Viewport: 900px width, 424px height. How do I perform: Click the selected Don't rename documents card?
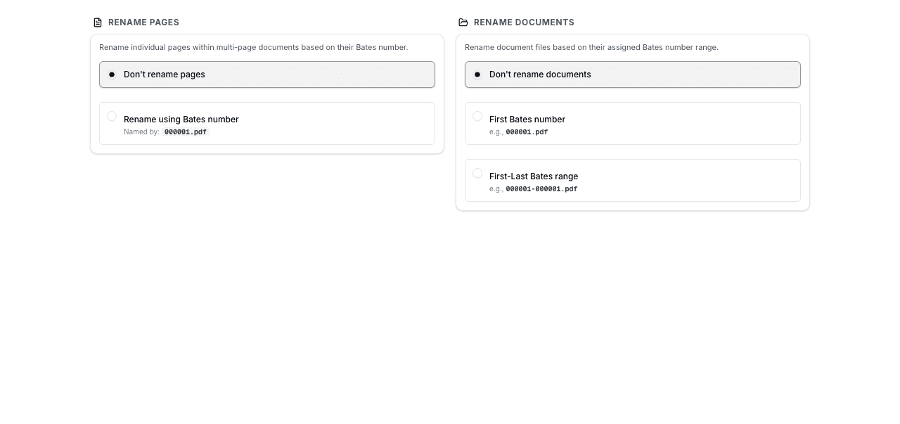633,74
